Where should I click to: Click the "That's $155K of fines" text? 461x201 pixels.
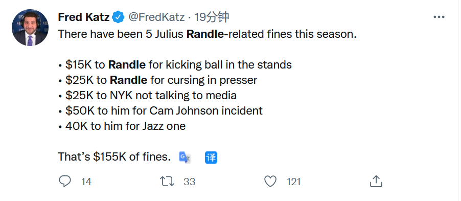pos(114,157)
